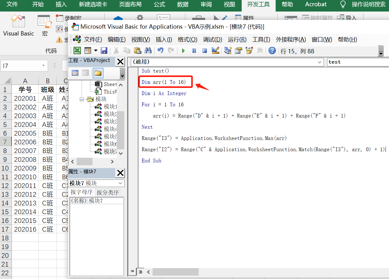Image resolution: width=389 pixels, height=279 pixels.
Task: Open the 文件(F) menu in VBA editor
Action: (x=93, y=40)
